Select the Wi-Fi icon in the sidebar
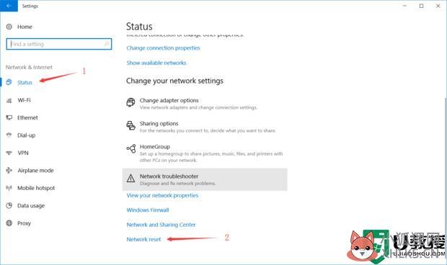The width and height of the screenshot is (447, 265). (9, 101)
